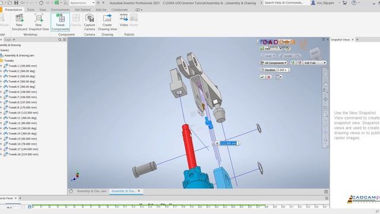
Task: Click the Search Help & Commands field
Action: click(x=286, y=2)
